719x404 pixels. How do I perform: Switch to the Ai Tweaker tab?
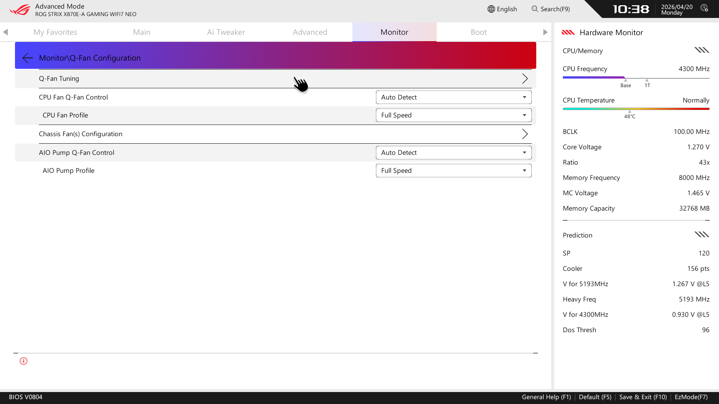[226, 32]
